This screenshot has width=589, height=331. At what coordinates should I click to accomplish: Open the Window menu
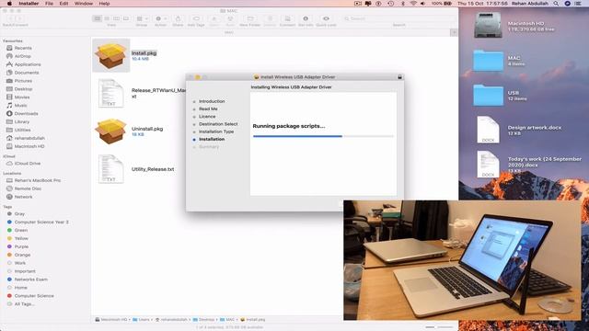(84, 4)
